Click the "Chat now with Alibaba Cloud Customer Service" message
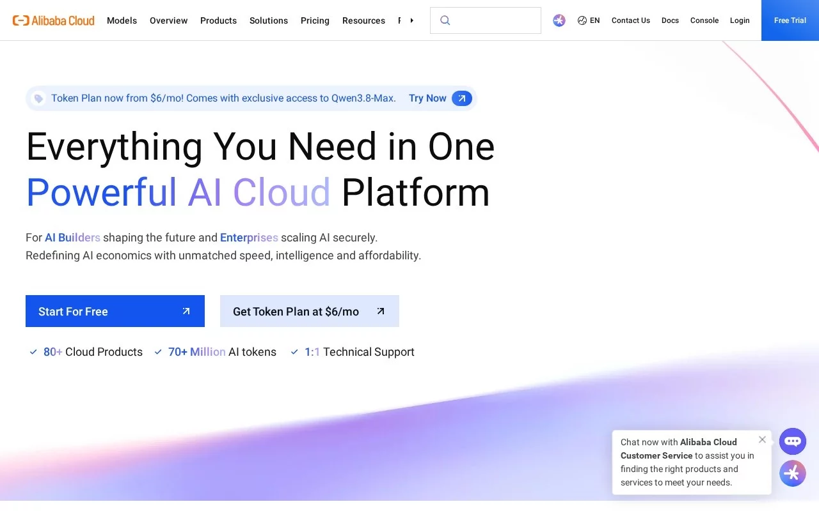This screenshot has height=511, width=819. tap(687, 462)
